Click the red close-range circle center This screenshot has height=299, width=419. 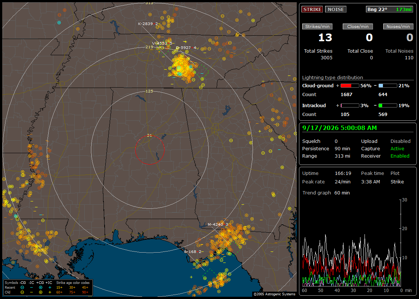tap(149, 150)
